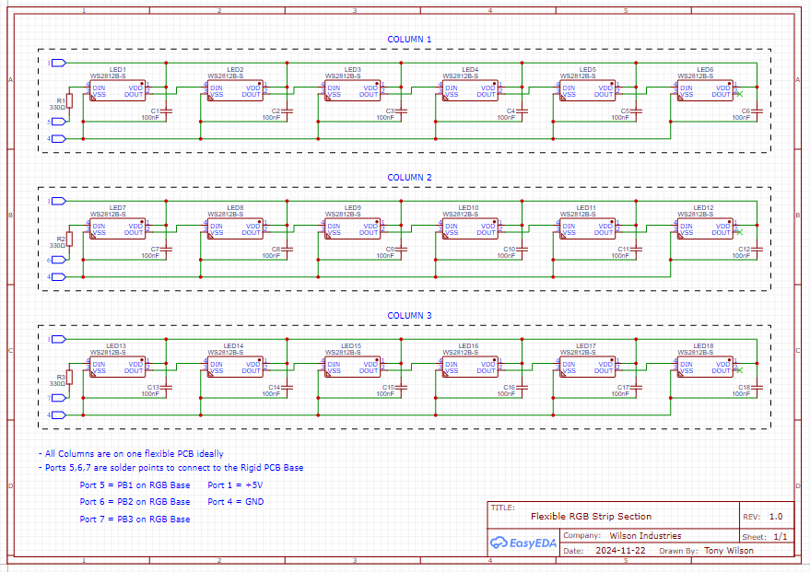The image size is (810, 572).
Task: Click the 'LED2' designator label
Action: [x=235, y=70]
